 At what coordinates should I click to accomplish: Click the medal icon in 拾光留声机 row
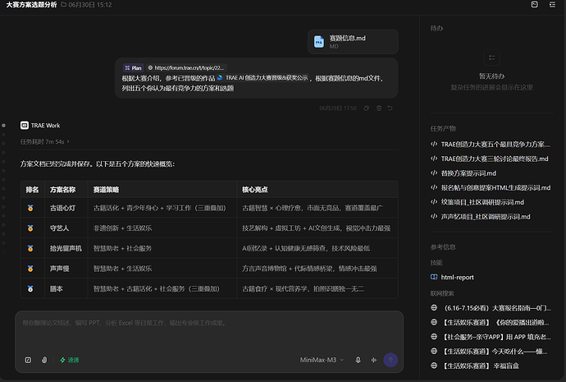[30, 249]
